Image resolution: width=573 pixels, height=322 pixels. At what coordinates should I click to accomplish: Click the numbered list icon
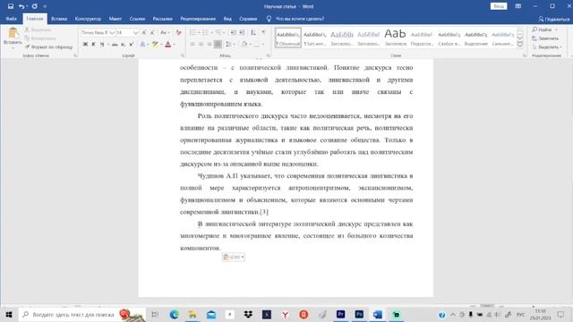(x=205, y=32)
